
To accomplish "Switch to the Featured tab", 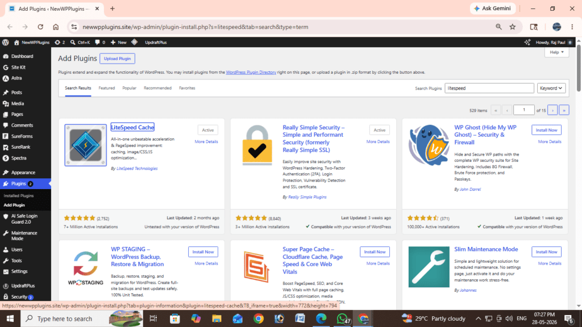I will (x=106, y=88).
